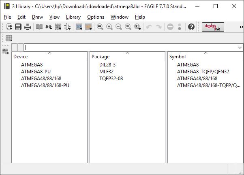The image size is (244, 175).
Task: Open the Help menu
Action: tap(140, 17)
